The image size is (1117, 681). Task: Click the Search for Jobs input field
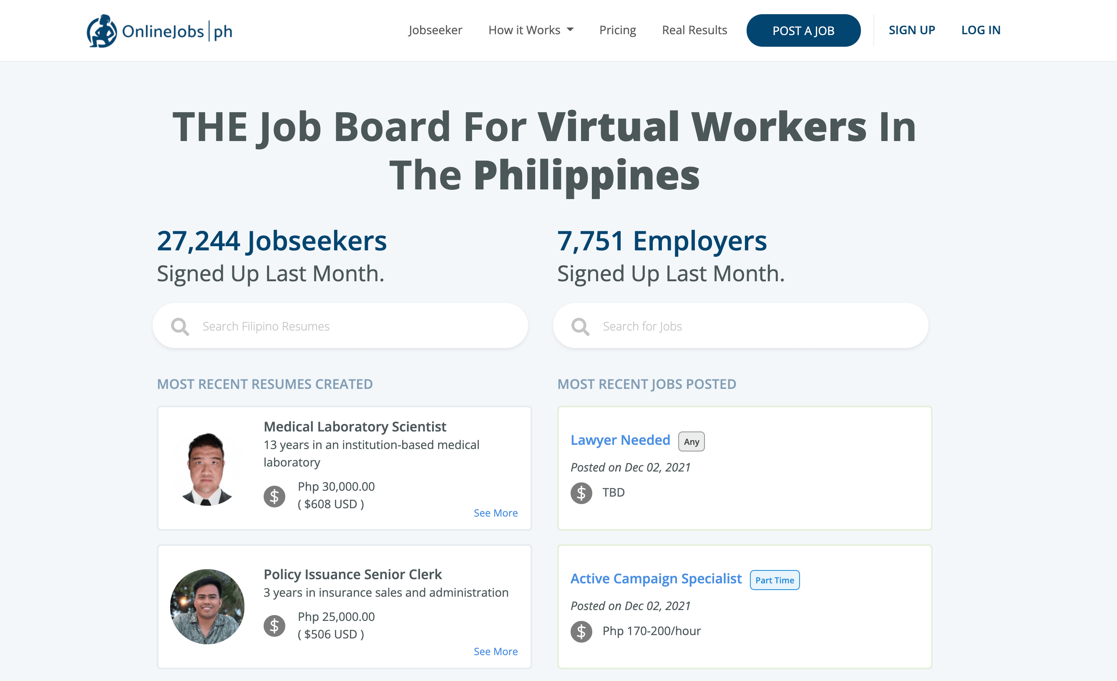pos(725,325)
